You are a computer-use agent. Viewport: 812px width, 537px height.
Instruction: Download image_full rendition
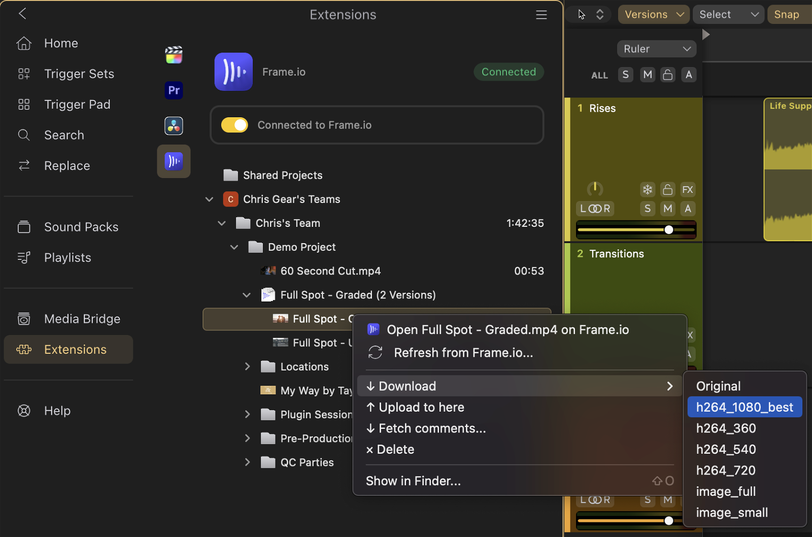tap(745, 491)
